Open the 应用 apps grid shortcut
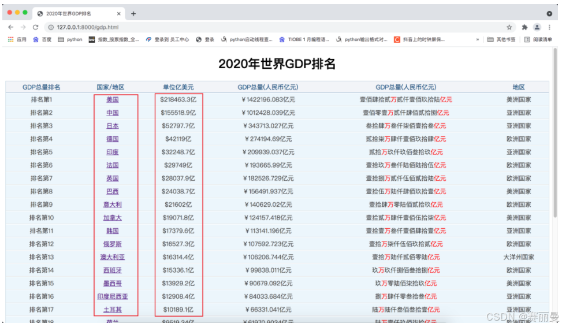Image resolution: width=562 pixels, height=327 pixels. point(17,39)
